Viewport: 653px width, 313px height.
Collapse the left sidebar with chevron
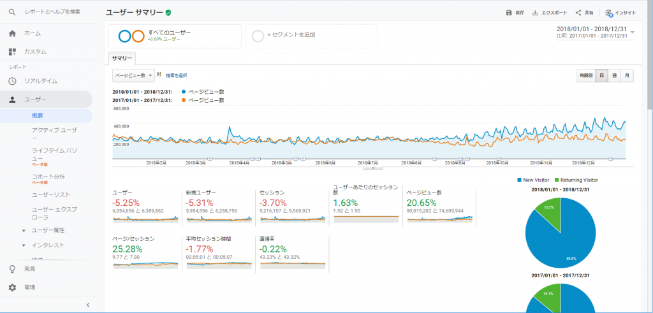point(88,305)
